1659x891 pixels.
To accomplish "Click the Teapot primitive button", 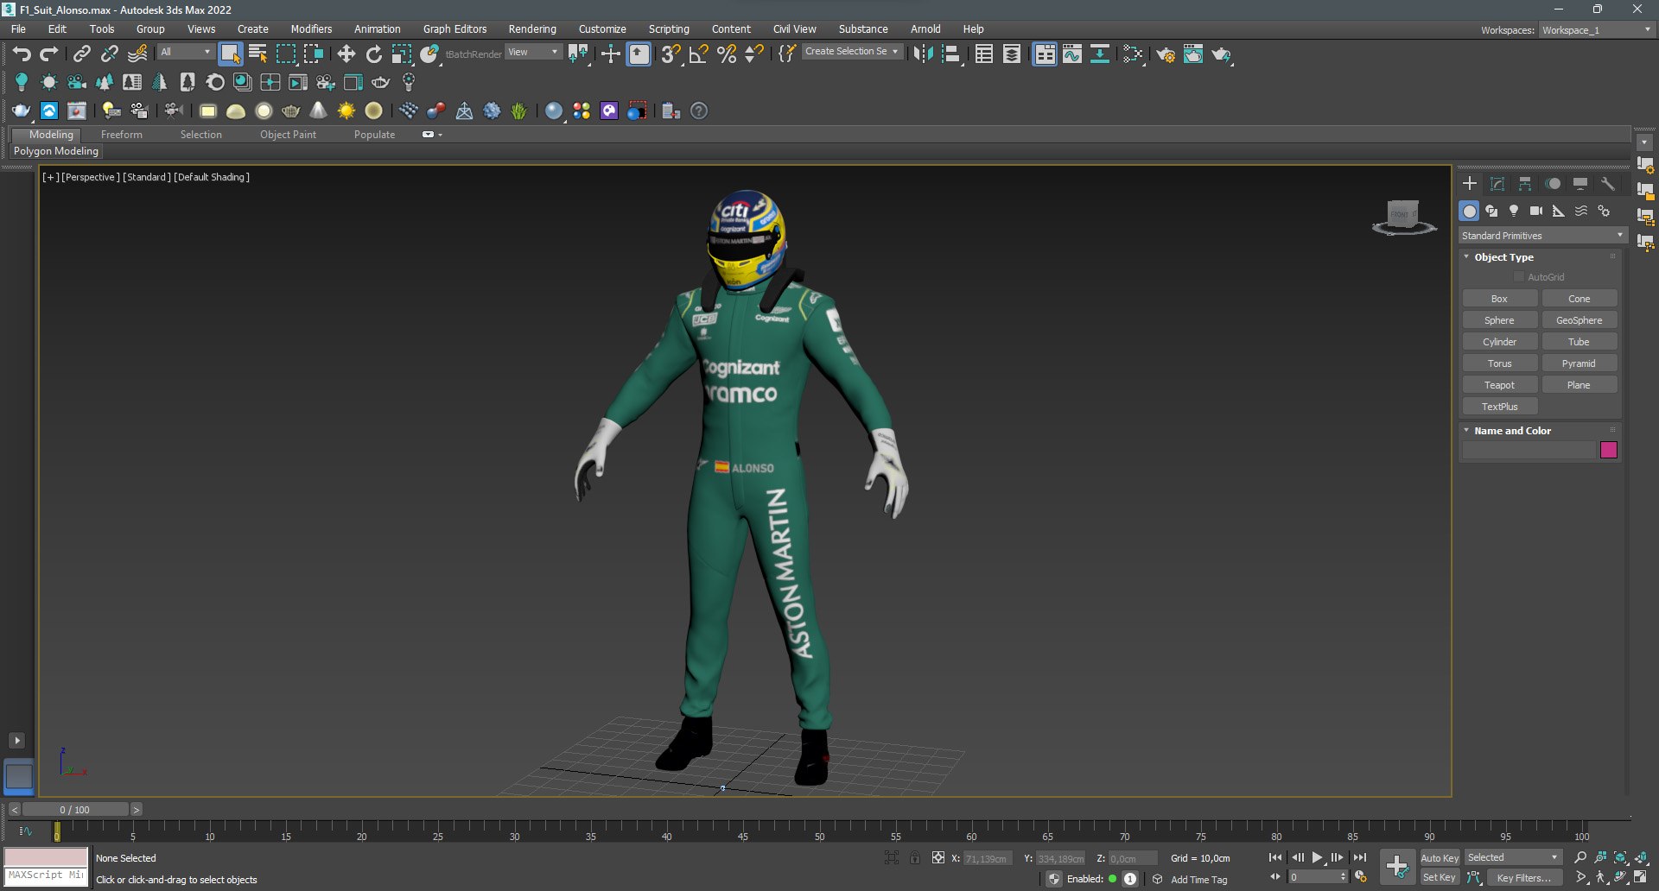I will point(1499,385).
